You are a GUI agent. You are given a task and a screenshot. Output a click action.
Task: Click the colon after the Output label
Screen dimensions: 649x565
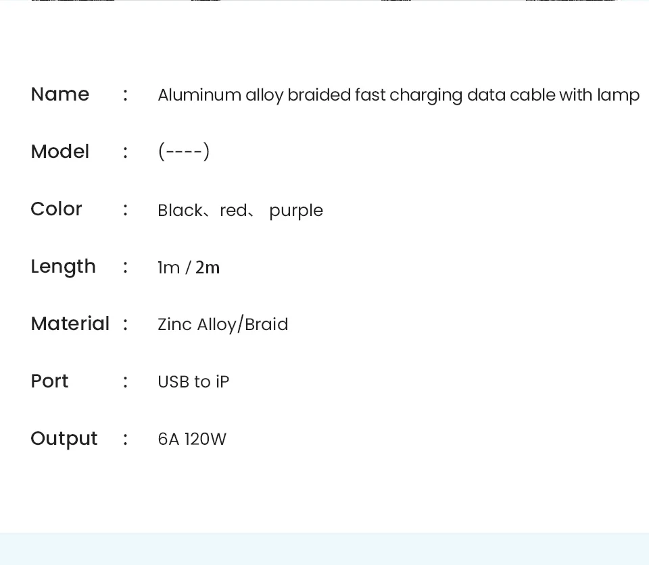[x=126, y=439]
